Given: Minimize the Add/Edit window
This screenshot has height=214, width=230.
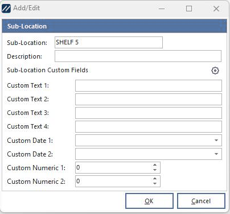Looking at the screenshot, I should 162,9.
